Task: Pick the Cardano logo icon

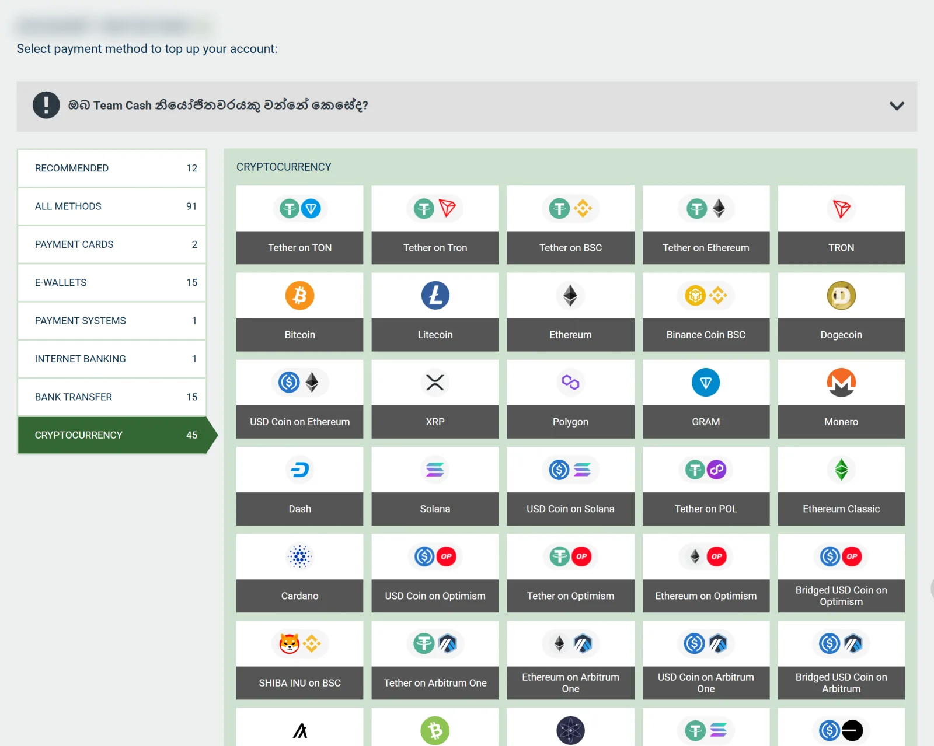Action: (299, 556)
